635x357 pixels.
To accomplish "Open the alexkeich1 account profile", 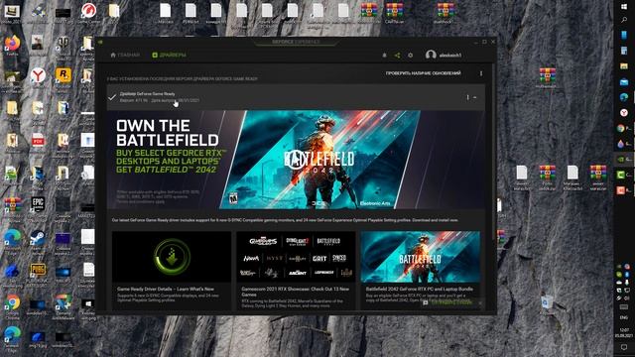I will coord(444,55).
